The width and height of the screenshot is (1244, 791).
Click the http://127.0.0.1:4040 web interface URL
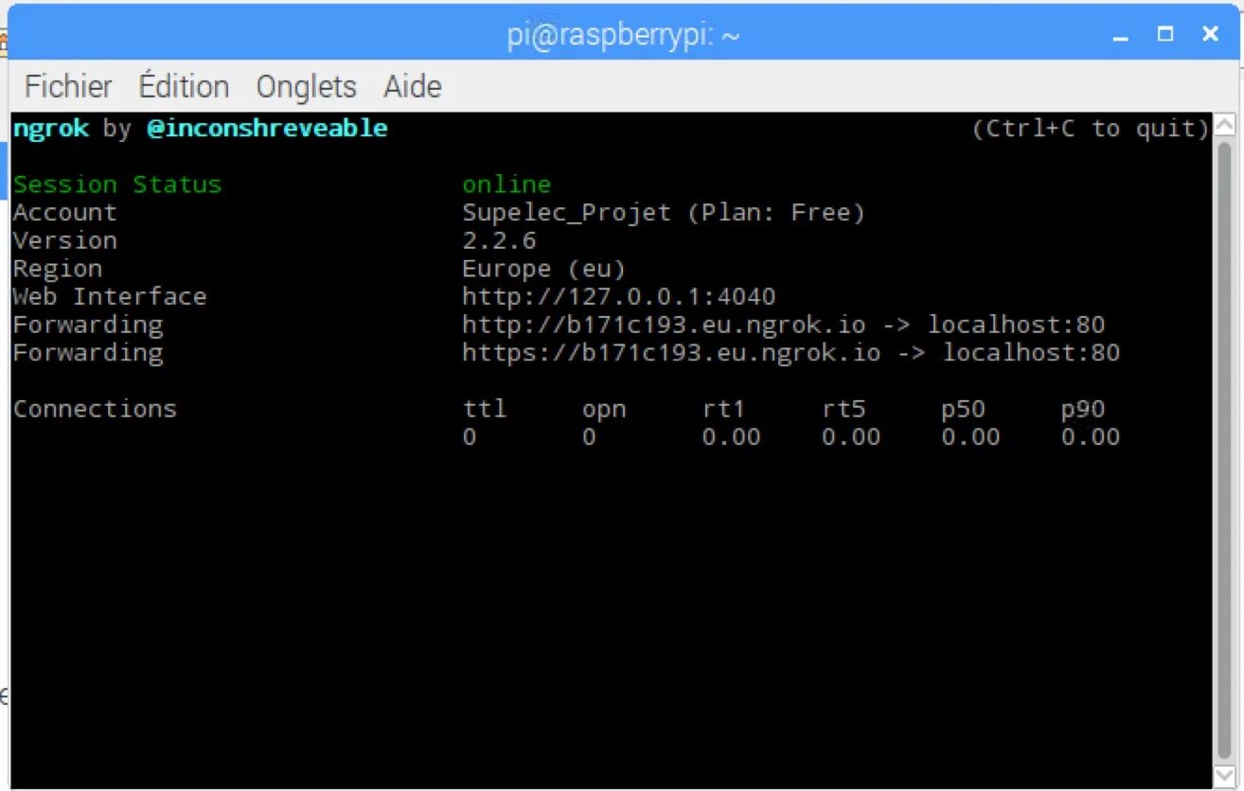click(x=619, y=296)
